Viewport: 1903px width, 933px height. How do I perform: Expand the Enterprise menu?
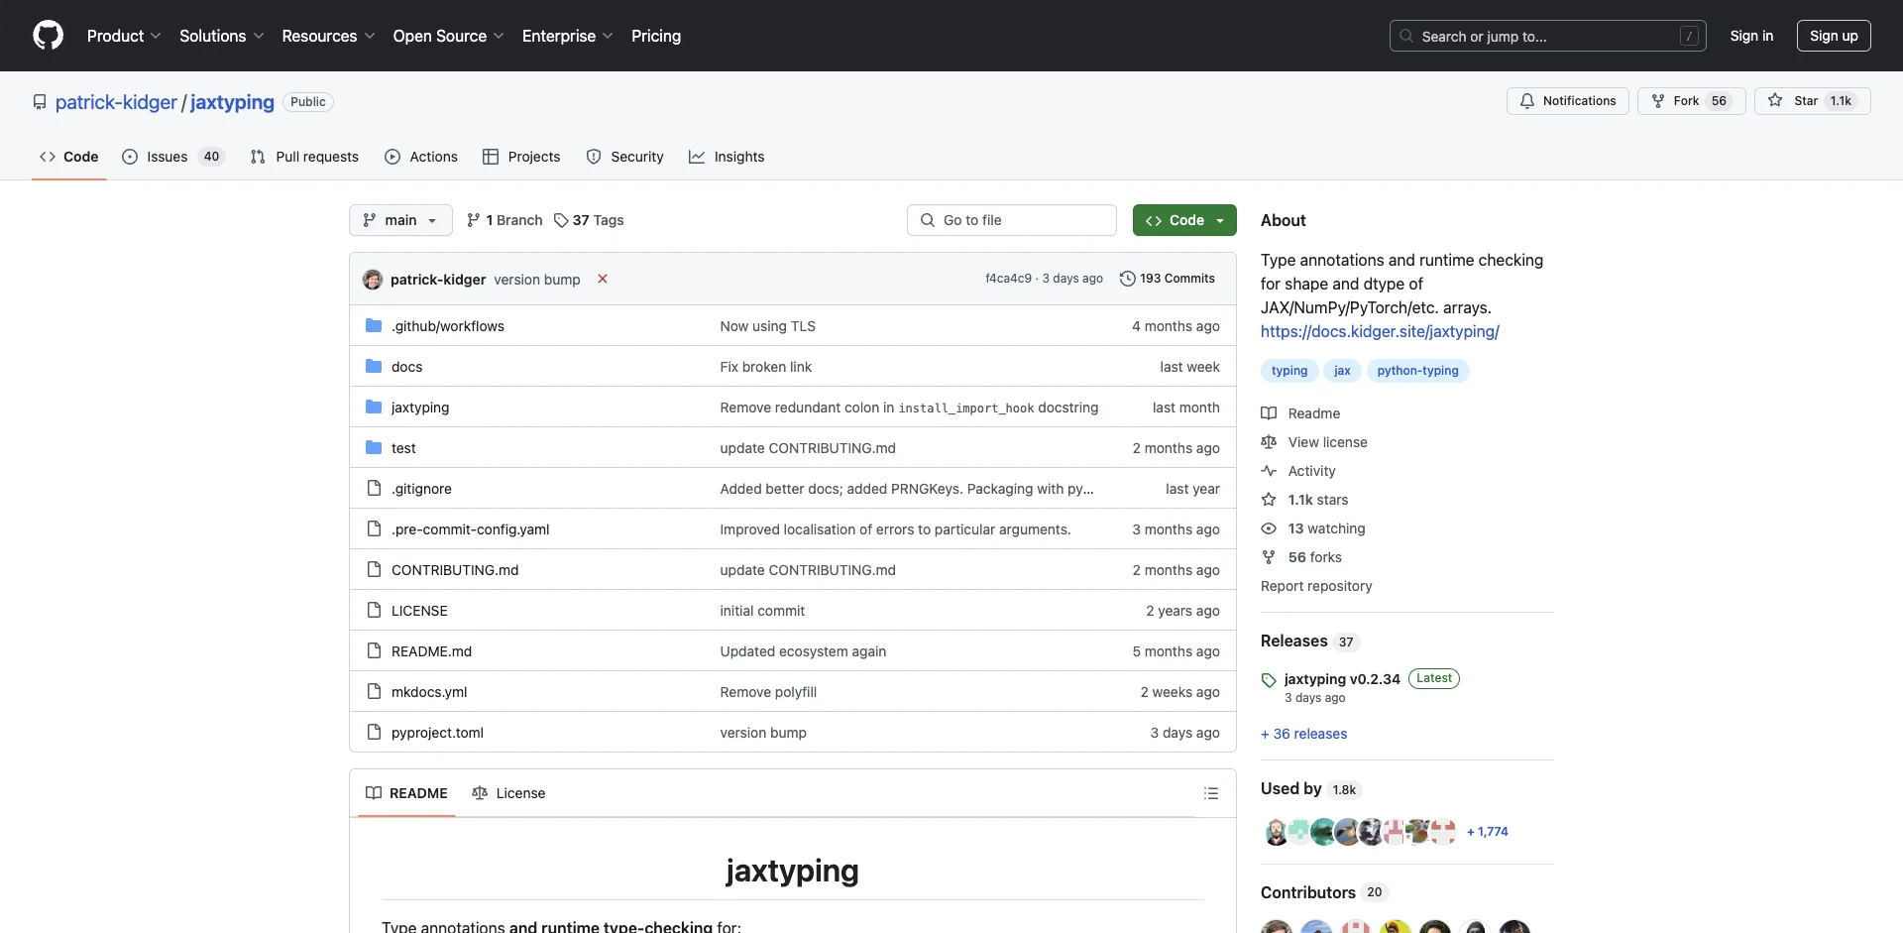pyautogui.click(x=567, y=36)
